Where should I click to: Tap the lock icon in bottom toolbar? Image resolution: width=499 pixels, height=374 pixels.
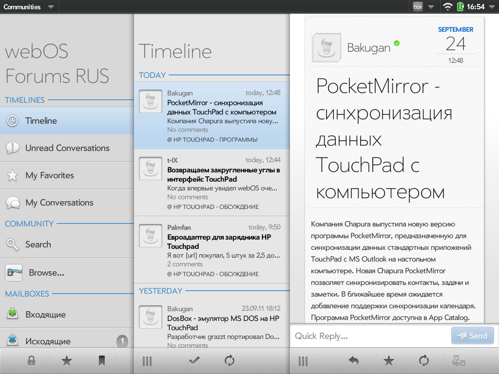pos(31,361)
